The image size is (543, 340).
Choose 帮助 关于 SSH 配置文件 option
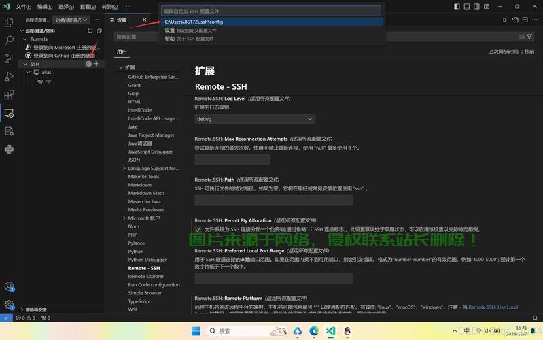tap(273, 39)
